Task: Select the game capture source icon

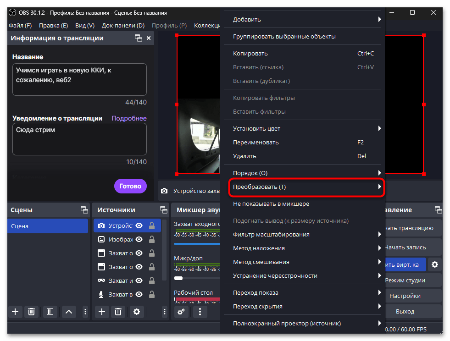Action: click(x=101, y=280)
